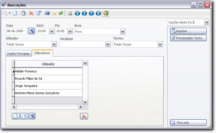Go to last record blue button
Image resolution: width=216 pixels, height=133 pixels.
point(98,13)
